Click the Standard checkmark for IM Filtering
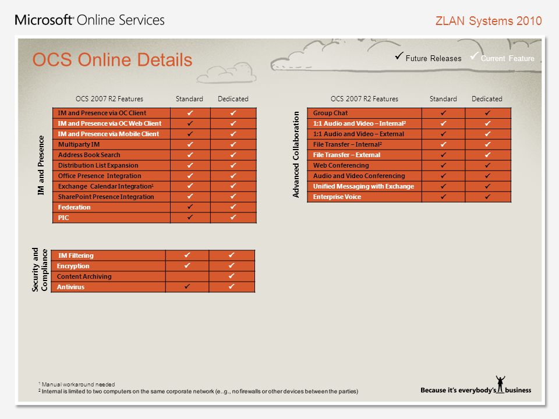Viewport: 559px width, 419px height. click(x=187, y=255)
